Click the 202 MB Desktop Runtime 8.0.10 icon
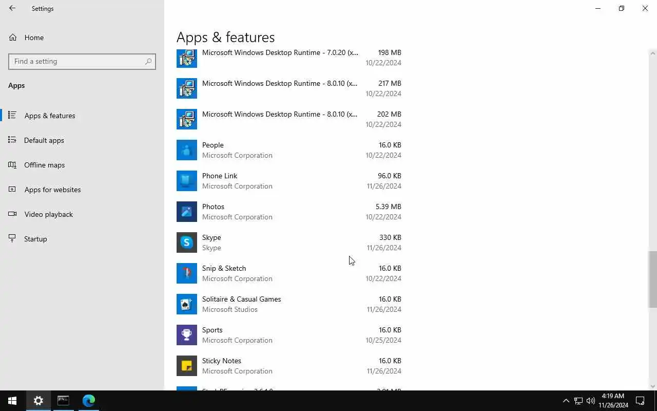657x411 pixels. [187, 119]
